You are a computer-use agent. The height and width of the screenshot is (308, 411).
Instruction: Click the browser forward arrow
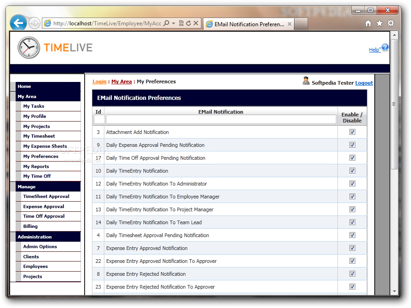(x=34, y=23)
